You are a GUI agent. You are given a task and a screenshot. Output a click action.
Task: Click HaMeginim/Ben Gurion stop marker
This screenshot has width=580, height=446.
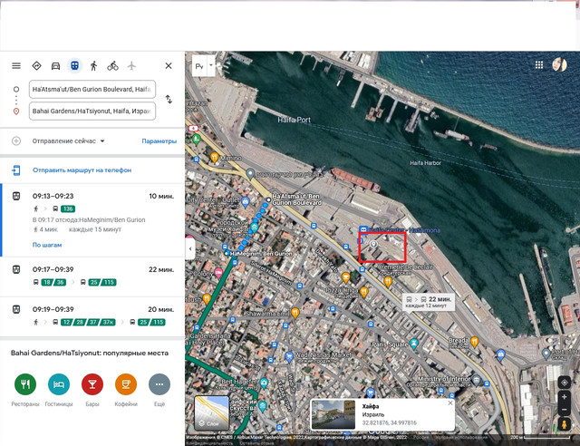pyautogui.click(x=227, y=254)
